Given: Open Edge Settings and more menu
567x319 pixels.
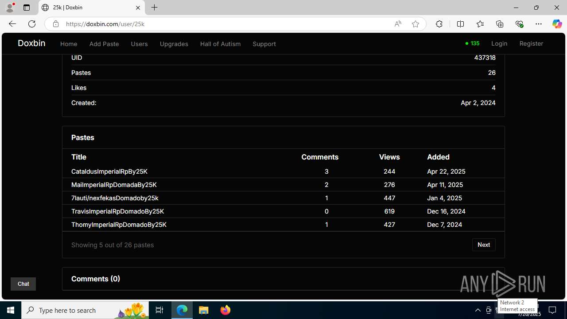Looking at the screenshot, I should 539,24.
